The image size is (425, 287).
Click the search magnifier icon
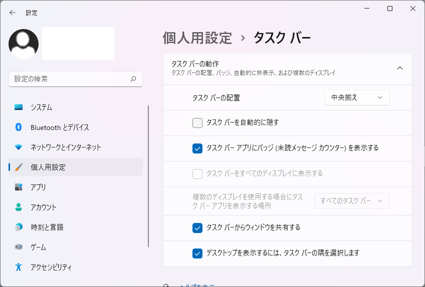133,79
